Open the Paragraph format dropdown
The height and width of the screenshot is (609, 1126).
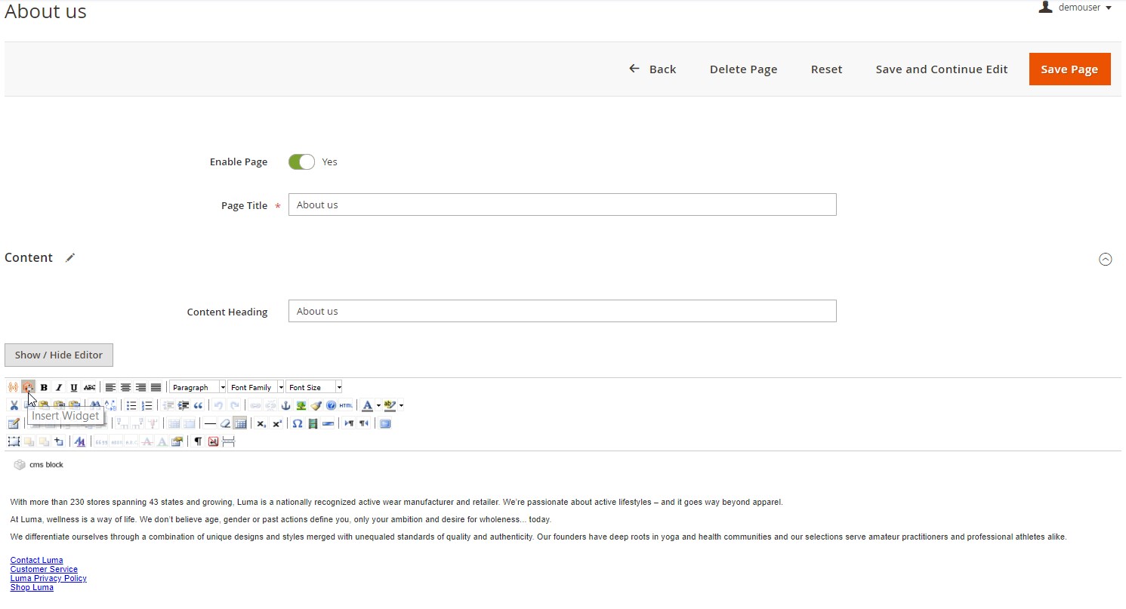[198, 387]
